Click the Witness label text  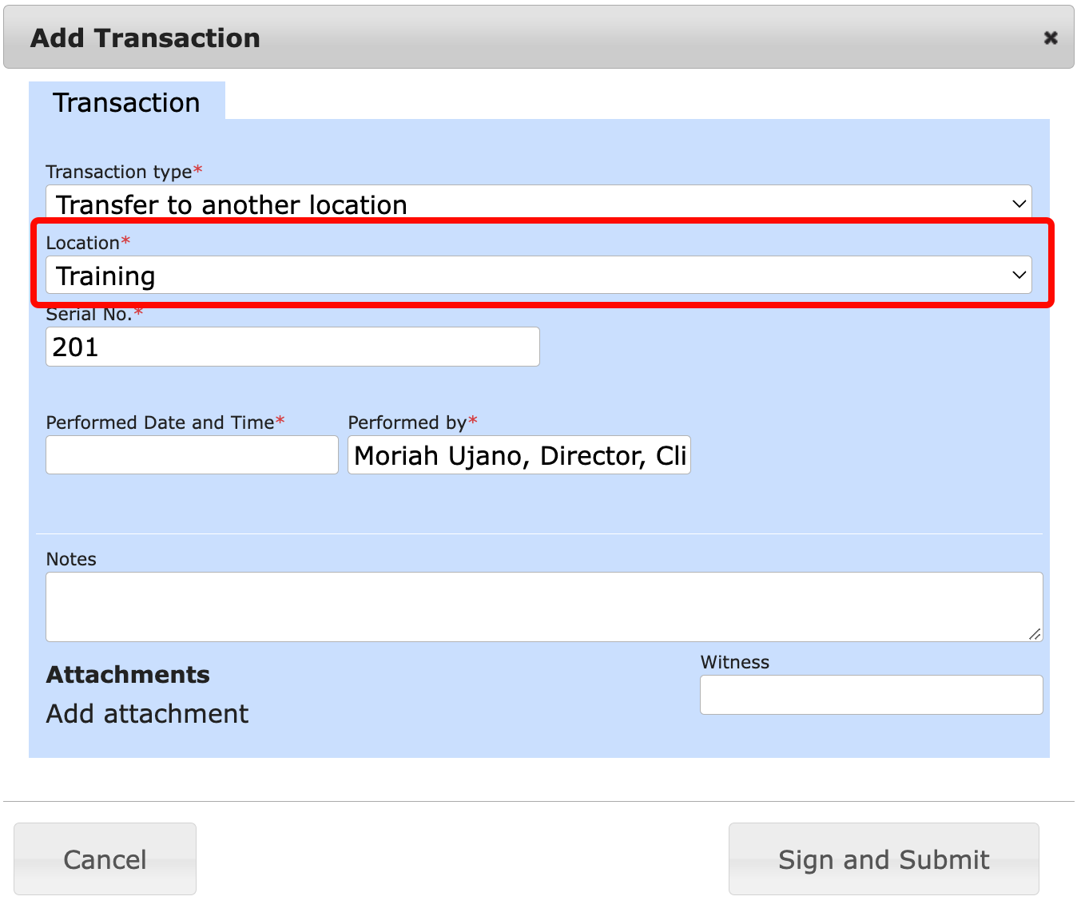coord(734,662)
